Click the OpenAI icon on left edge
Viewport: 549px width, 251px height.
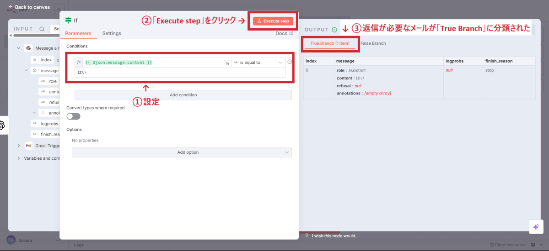pyautogui.click(x=2, y=125)
